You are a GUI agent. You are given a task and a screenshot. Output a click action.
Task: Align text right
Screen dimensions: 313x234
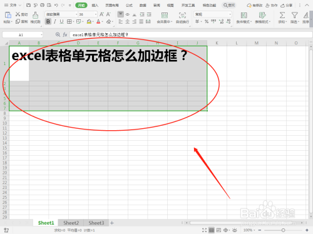[135, 21]
